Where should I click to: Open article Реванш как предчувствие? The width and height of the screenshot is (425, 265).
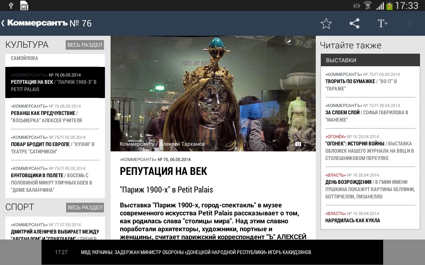point(55,113)
